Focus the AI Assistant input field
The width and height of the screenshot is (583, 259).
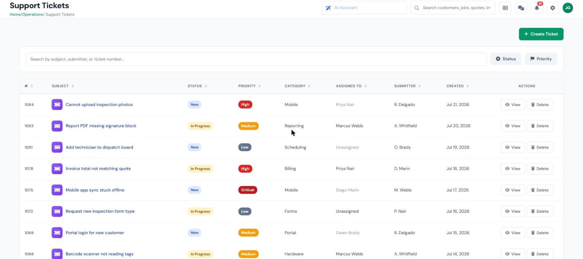[x=364, y=8]
